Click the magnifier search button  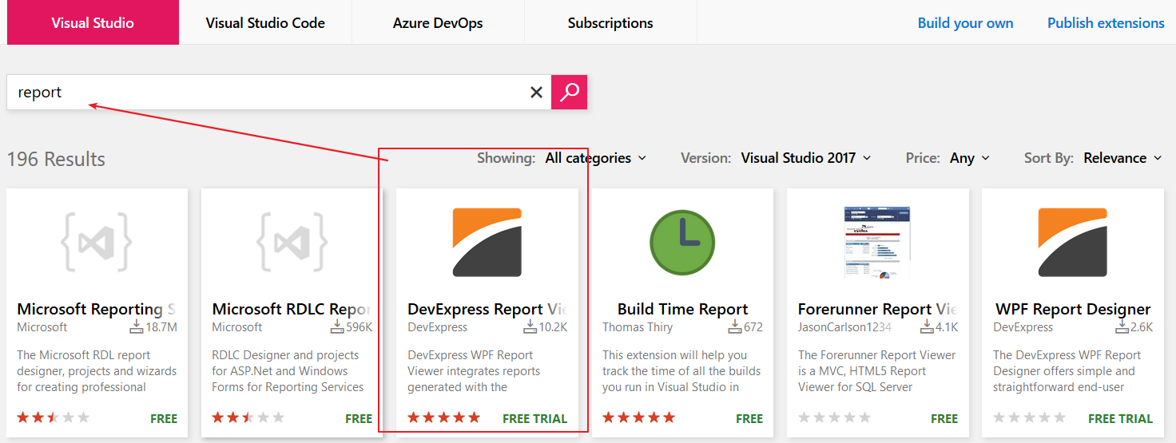point(569,92)
